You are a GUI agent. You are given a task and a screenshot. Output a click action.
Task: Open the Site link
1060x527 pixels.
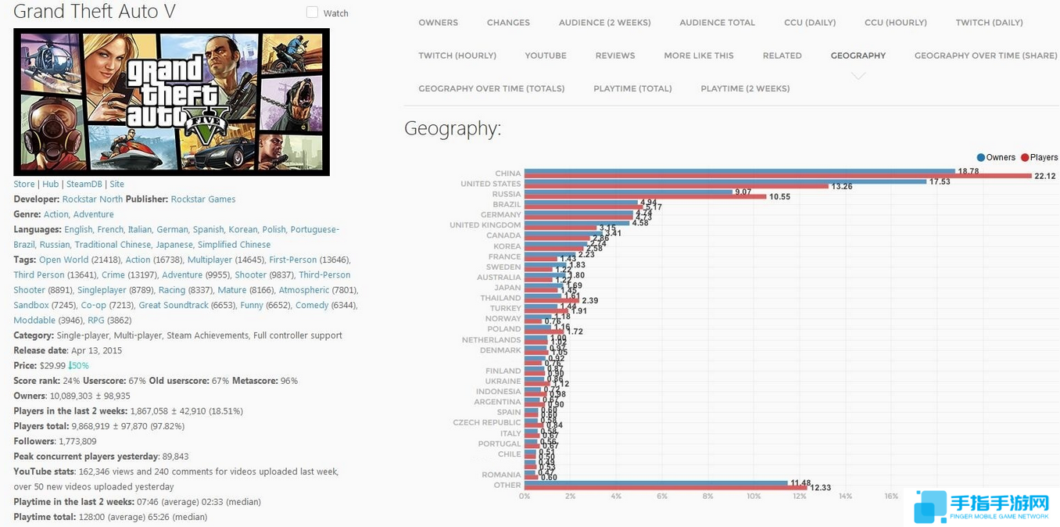pos(116,185)
